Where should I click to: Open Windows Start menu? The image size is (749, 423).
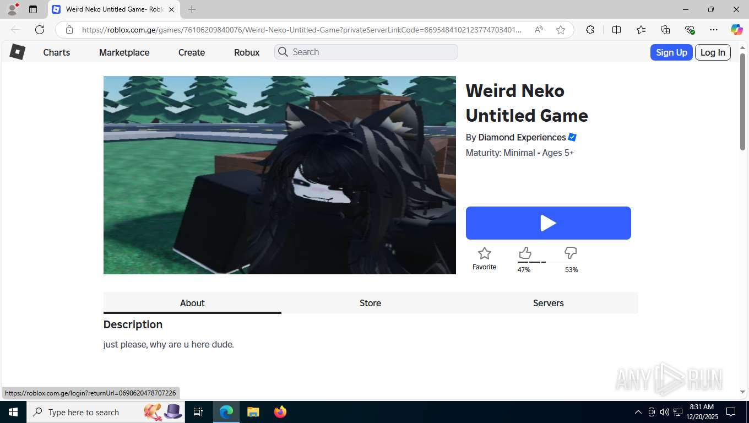[13, 412]
